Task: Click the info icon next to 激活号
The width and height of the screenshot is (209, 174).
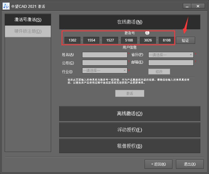Action: click(x=147, y=33)
